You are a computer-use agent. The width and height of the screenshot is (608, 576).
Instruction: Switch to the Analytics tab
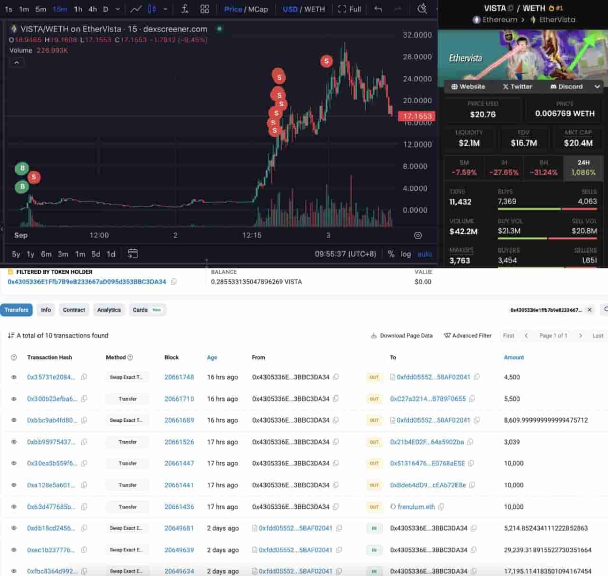click(x=109, y=310)
